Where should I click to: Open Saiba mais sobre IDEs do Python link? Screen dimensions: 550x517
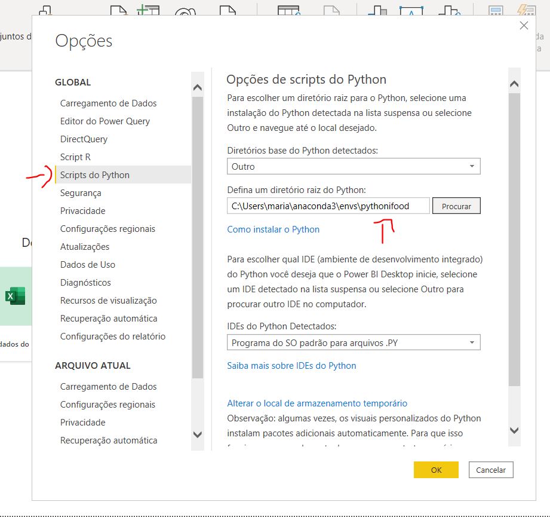291,366
